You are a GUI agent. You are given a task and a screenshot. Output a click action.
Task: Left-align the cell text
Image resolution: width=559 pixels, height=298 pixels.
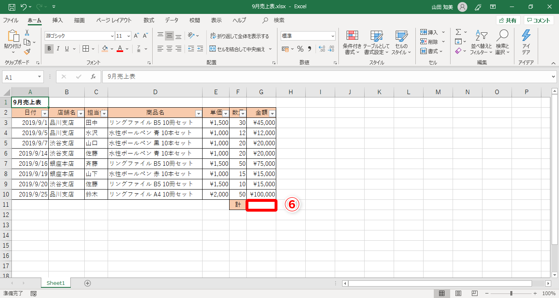160,49
